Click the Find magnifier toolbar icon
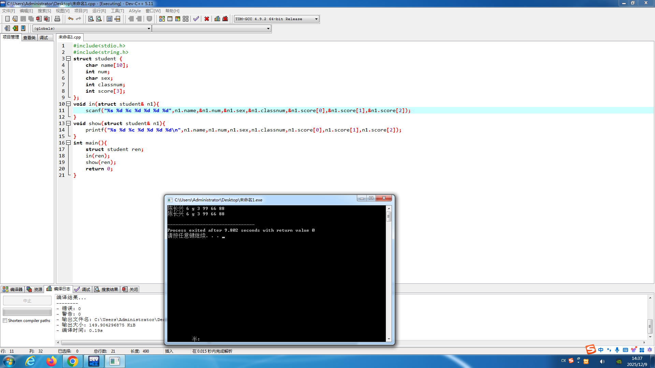 pyautogui.click(x=91, y=19)
